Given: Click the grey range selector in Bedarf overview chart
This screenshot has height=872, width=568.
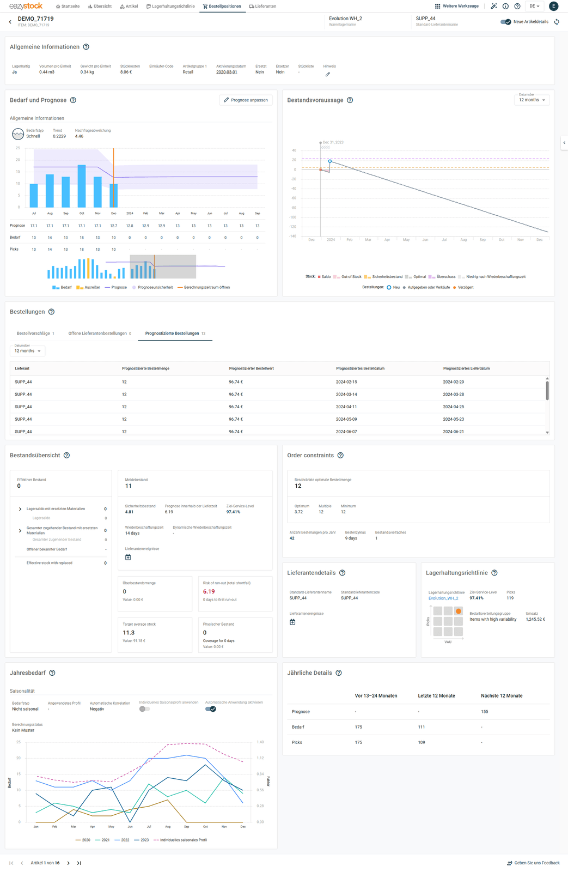Looking at the screenshot, I should [x=163, y=267].
